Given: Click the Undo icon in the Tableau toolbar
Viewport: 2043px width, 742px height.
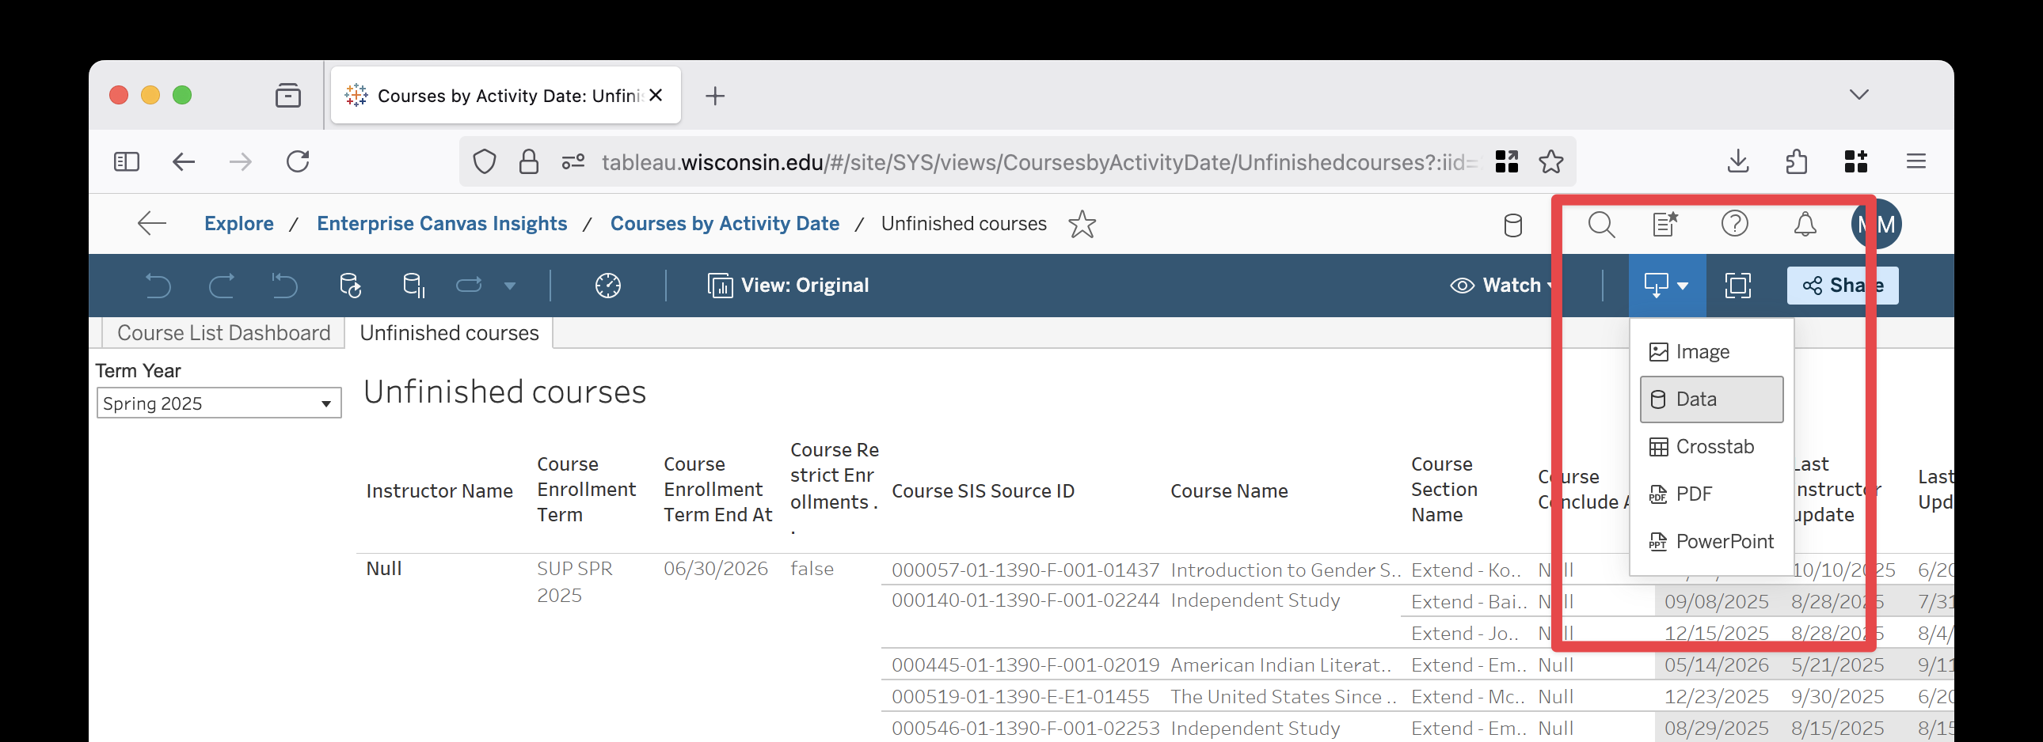Looking at the screenshot, I should coord(158,285).
